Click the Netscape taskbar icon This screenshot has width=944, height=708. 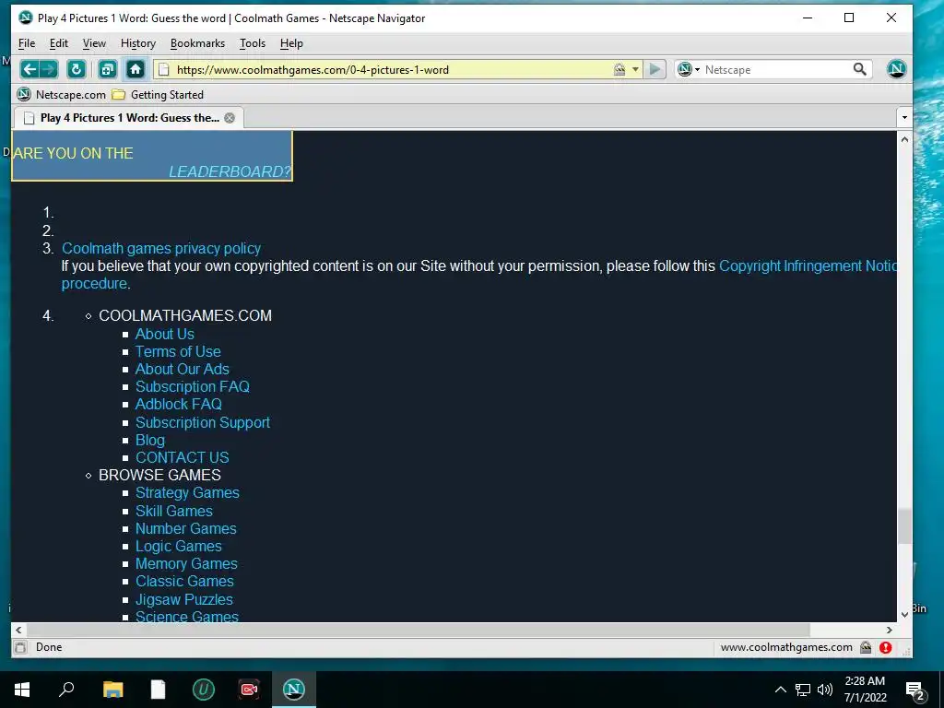pyautogui.click(x=294, y=690)
